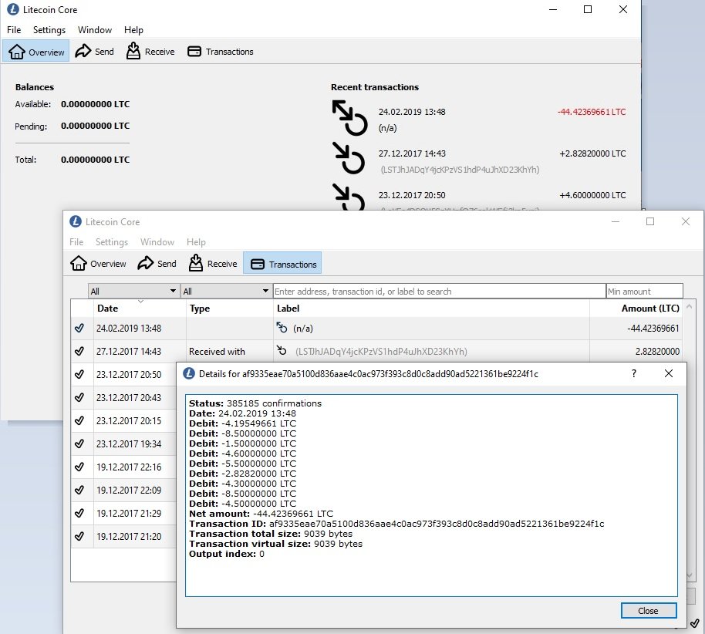The image size is (705, 634).
Task: Click the Transaction ID line in details
Action: [x=396, y=524]
